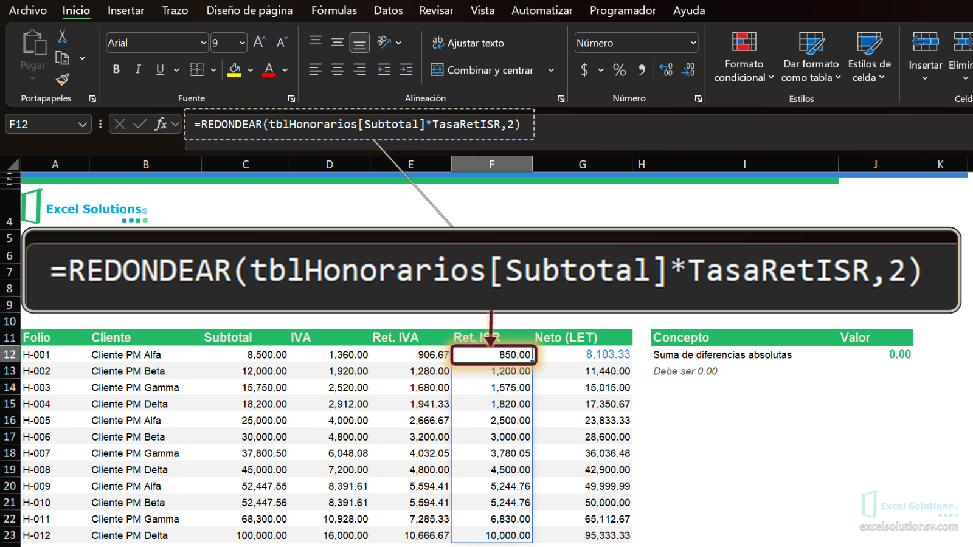
Task: Click the decrease decimals icon
Action: [688, 70]
